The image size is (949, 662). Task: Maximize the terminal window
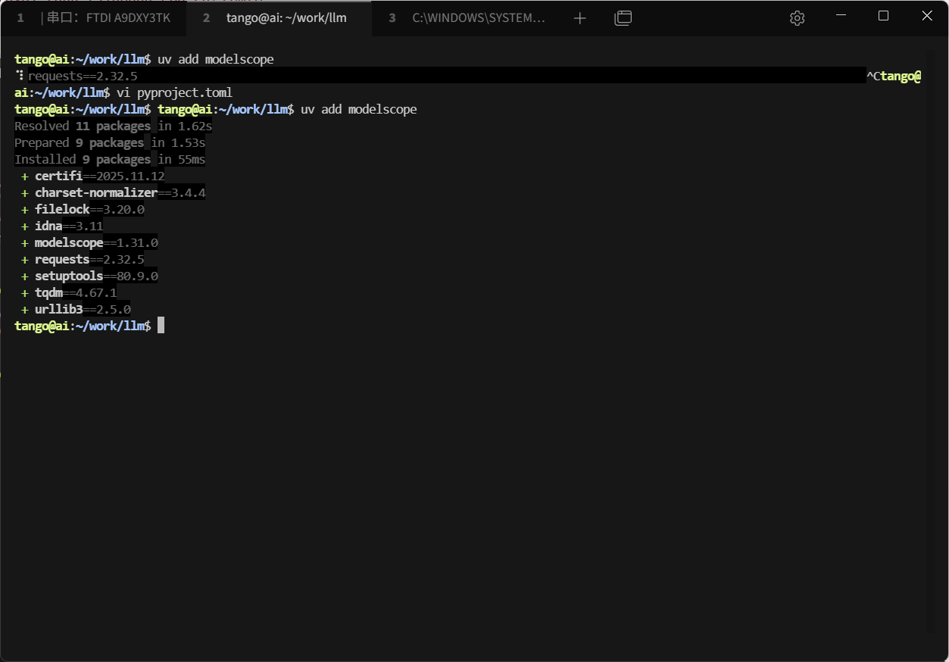pyautogui.click(x=883, y=16)
